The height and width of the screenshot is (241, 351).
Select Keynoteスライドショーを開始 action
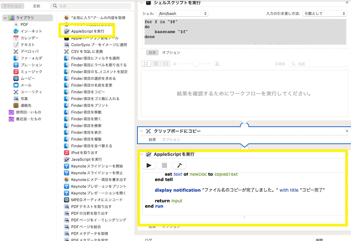tap(97, 166)
